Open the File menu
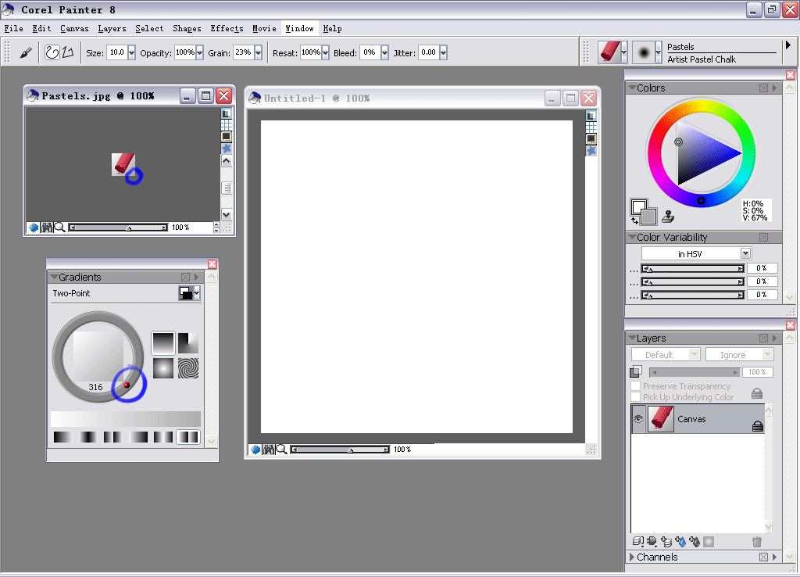The width and height of the screenshot is (800, 577). coord(14,29)
